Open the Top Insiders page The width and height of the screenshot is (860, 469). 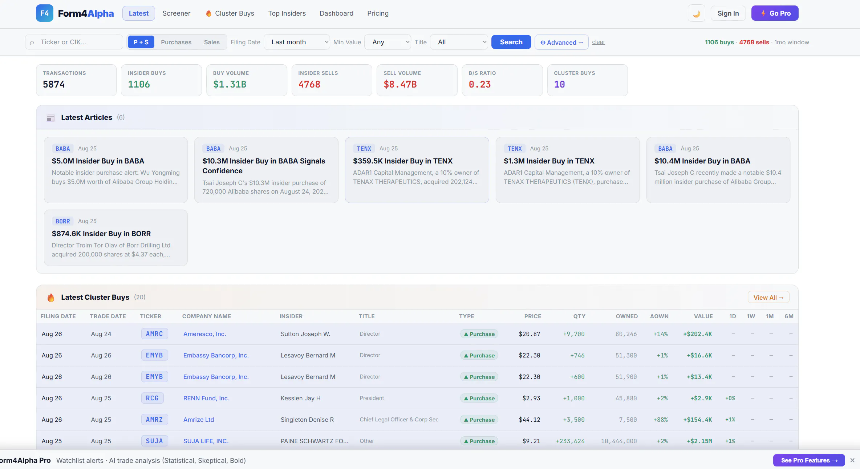(287, 13)
